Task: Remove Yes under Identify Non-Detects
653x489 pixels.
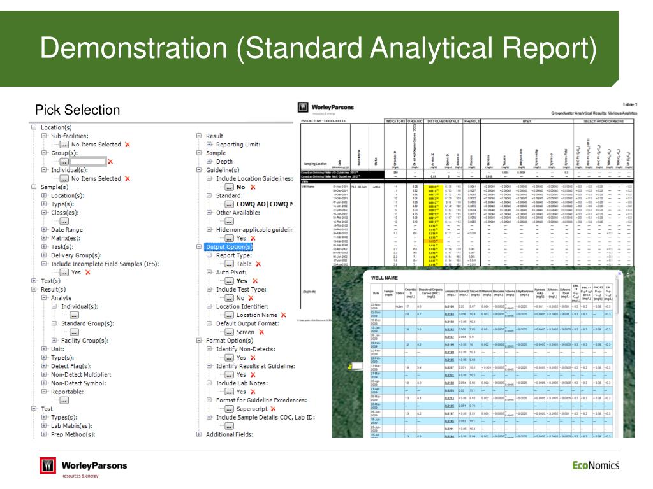Action: click(253, 358)
